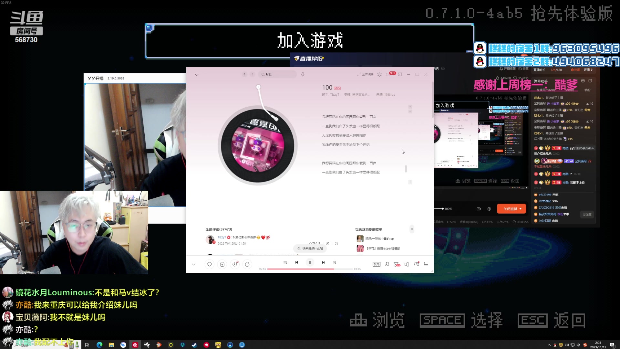The image size is (620, 349).
Task: Like the current song with heart icon
Action: [209, 264]
